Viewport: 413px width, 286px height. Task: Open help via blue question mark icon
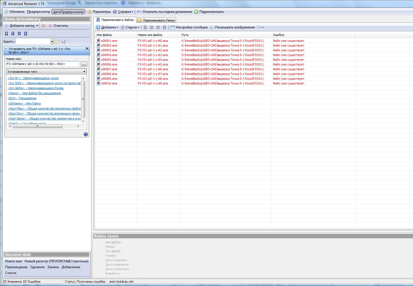(x=86, y=134)
